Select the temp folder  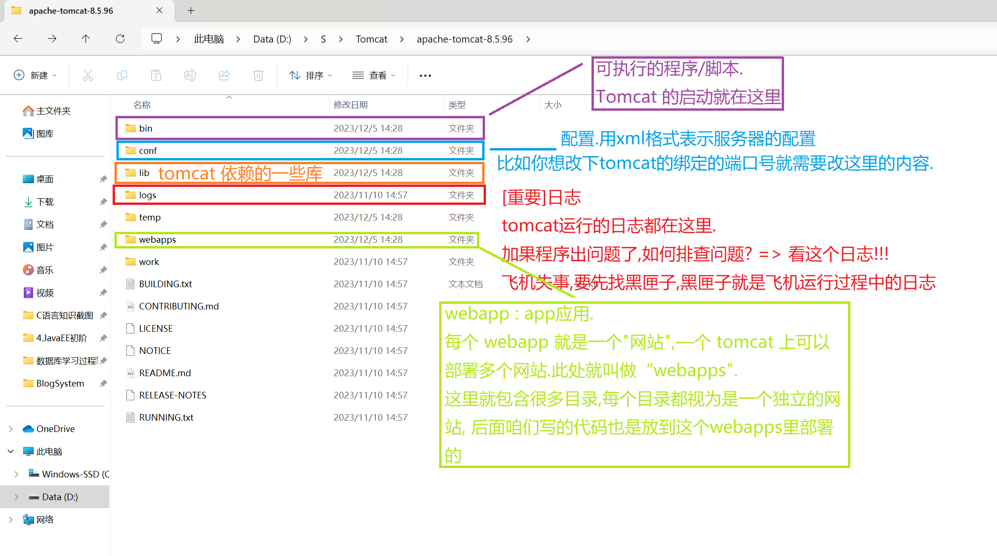click(x=300, y=217)
